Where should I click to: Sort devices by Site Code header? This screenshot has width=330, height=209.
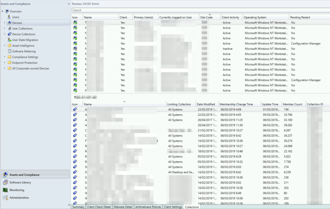point(210,17)
